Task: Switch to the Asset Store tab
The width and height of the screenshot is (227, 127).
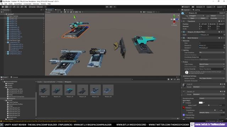Action: pos(68,10)
